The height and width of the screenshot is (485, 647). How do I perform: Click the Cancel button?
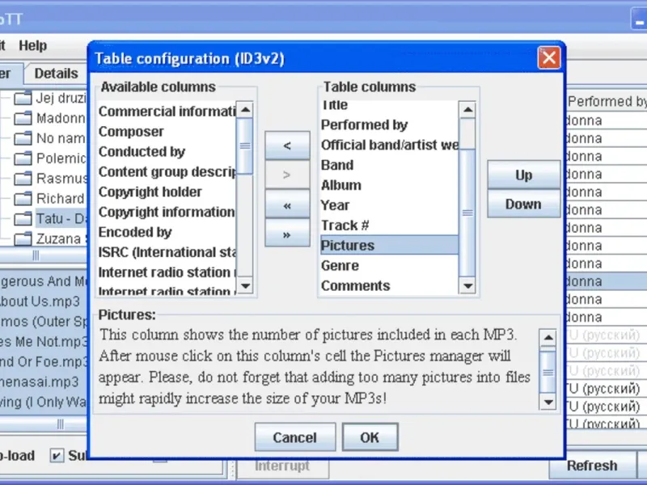point(294,437)
